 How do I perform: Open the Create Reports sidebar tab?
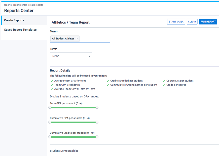14,20
